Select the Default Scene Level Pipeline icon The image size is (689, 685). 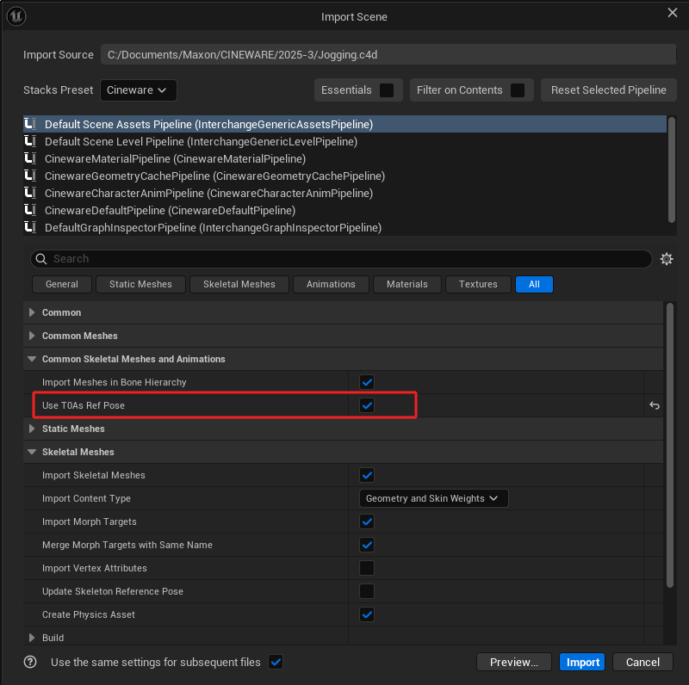point(31,142)
